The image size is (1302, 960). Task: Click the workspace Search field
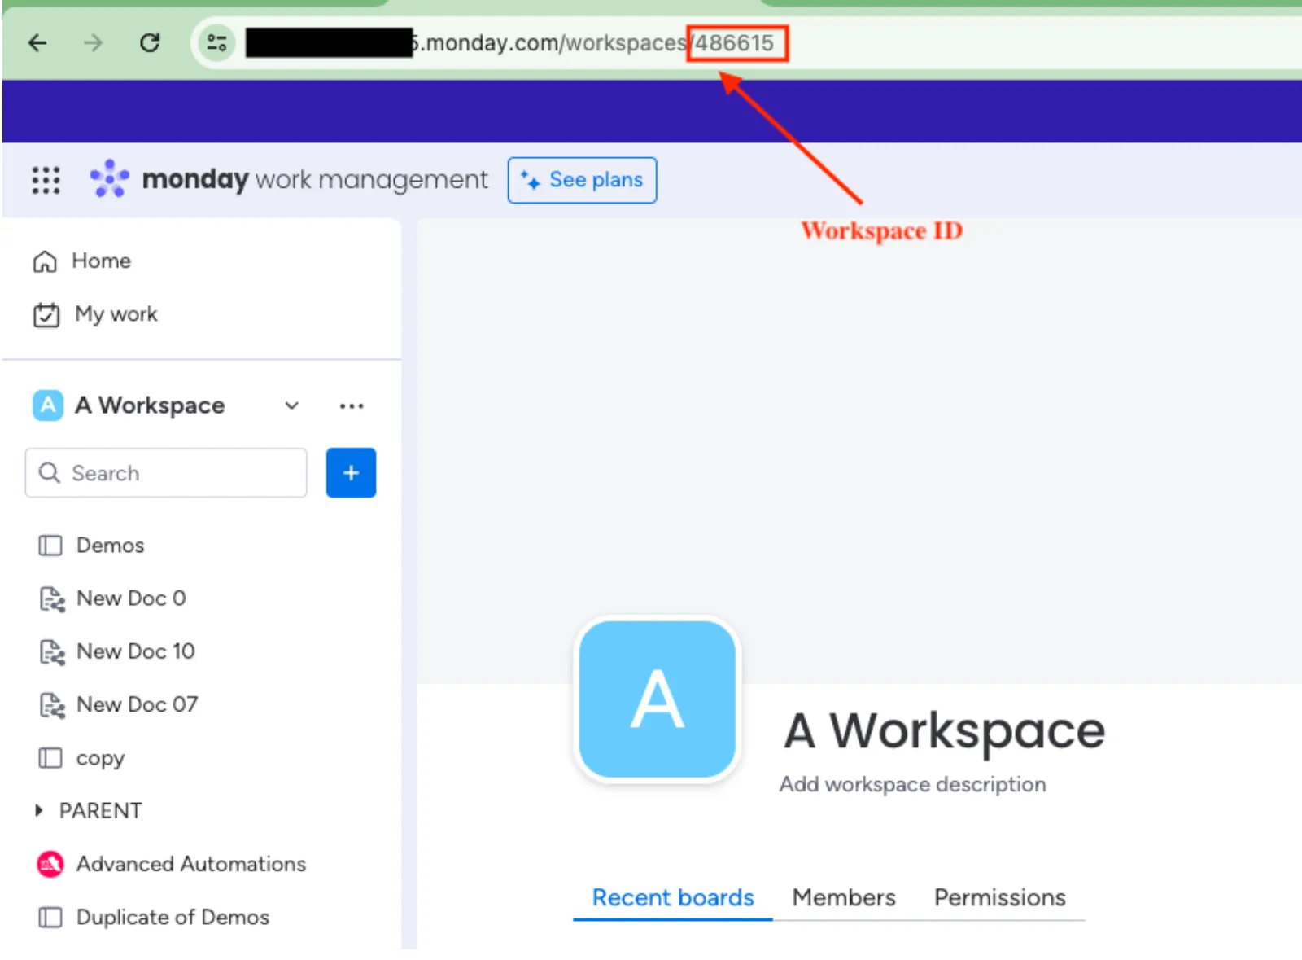tap(166, 472)
